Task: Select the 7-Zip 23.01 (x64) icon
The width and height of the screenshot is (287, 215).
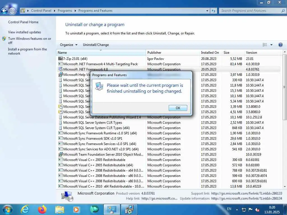Action: click(x=61, y=59)
